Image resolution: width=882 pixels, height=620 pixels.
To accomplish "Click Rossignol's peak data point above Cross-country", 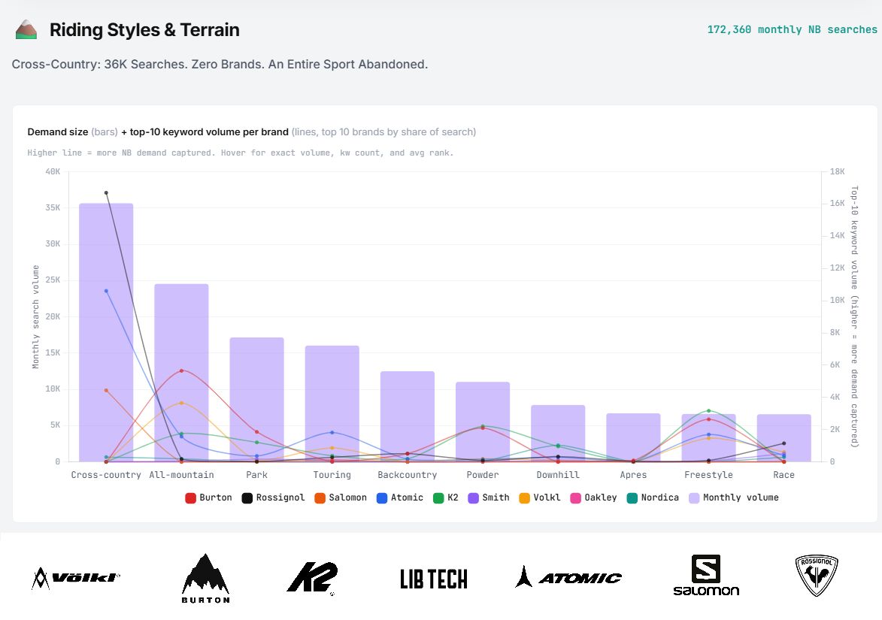I will [x=106, y=193].
